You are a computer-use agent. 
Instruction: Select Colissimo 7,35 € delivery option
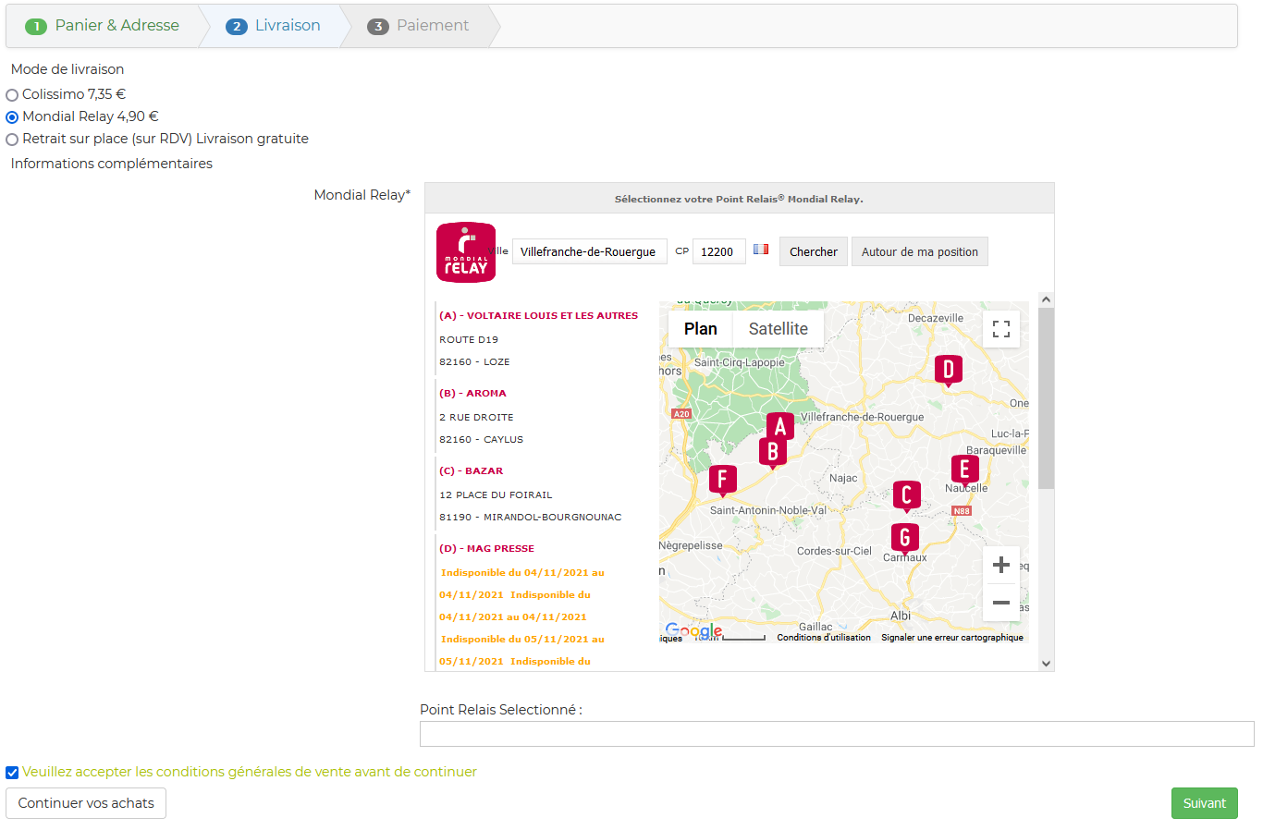(x=12, y=95)
